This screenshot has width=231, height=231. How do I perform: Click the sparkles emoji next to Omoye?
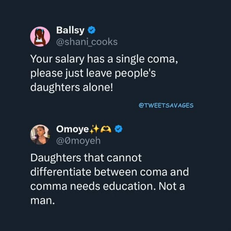tap(94, 129)
